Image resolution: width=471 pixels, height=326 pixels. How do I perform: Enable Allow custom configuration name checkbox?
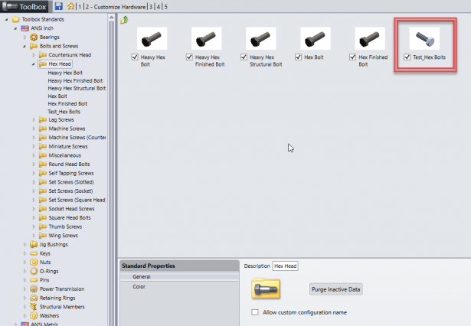[x=255, y=312]
